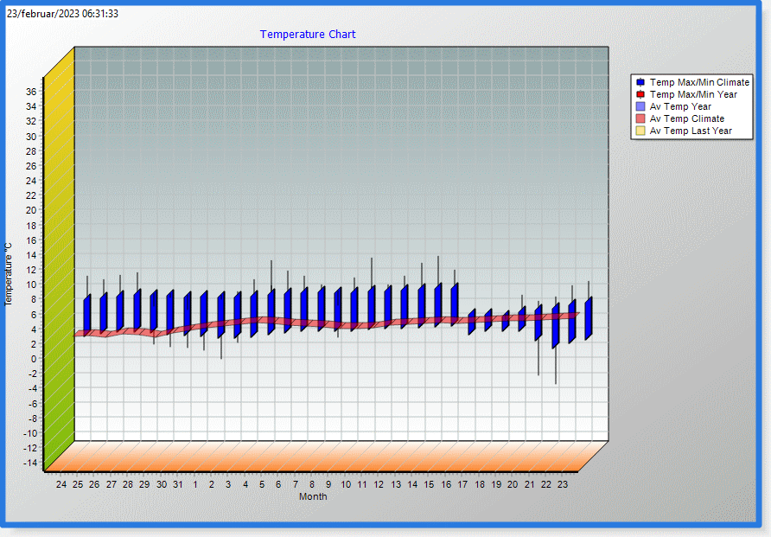
Task: Click day label 5 on the horizontal axis
Action: [x=262, y=484]
